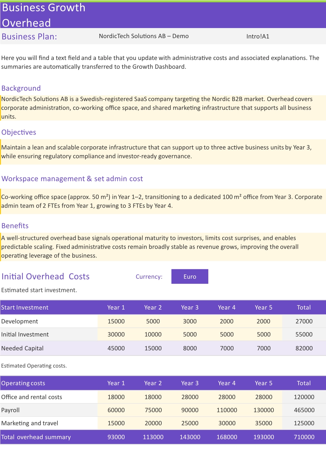Screen dimensions: 326x468
Task: Click the Total overhead summary label
Action: (x=36, y=437)
